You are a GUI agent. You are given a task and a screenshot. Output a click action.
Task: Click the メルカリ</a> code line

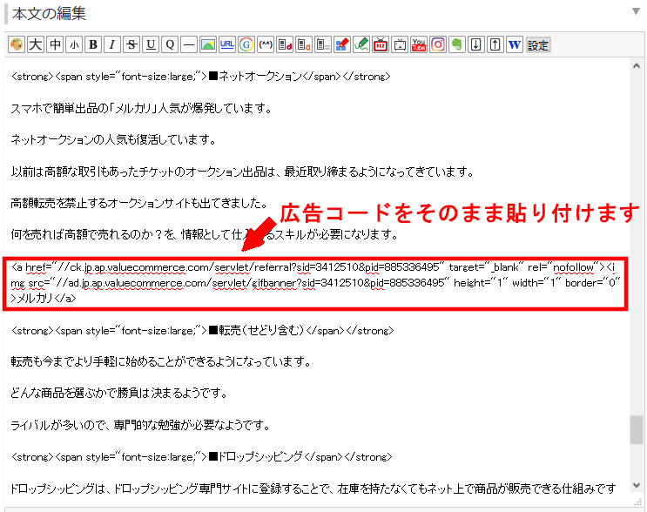[44, 298]
